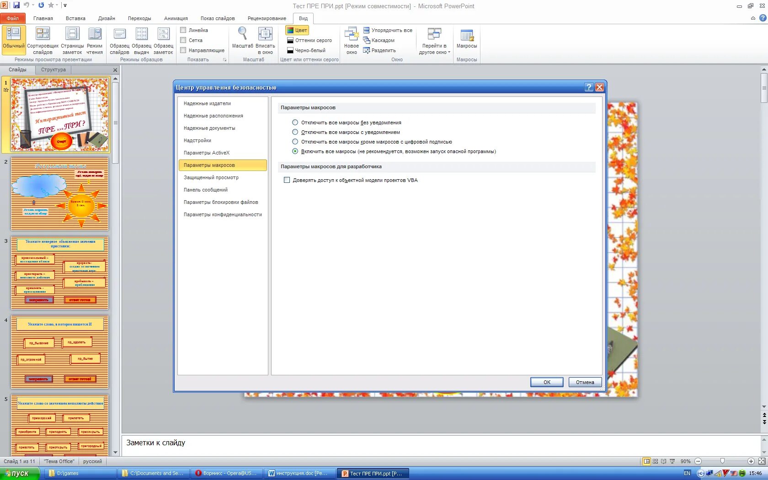
Task: Open a New Window (Новое окно)
Action: pos(352,40)
